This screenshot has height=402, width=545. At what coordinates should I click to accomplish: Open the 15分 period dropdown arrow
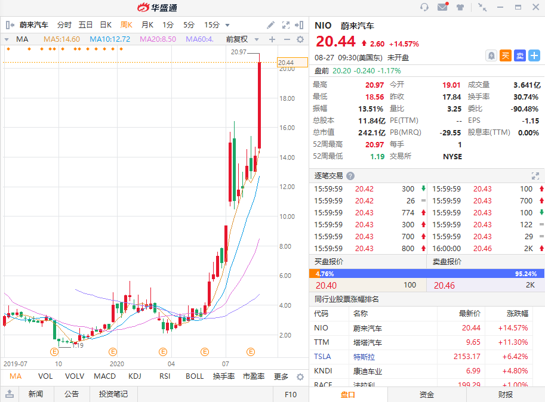227,25
